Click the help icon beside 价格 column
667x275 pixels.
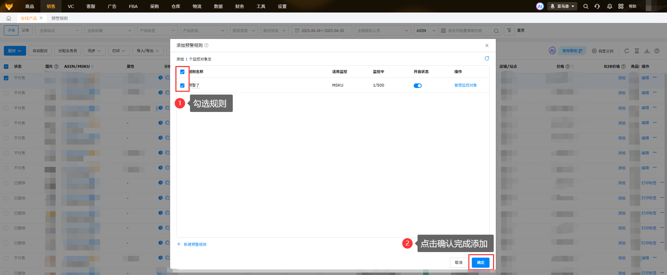(x=568, y=66)
